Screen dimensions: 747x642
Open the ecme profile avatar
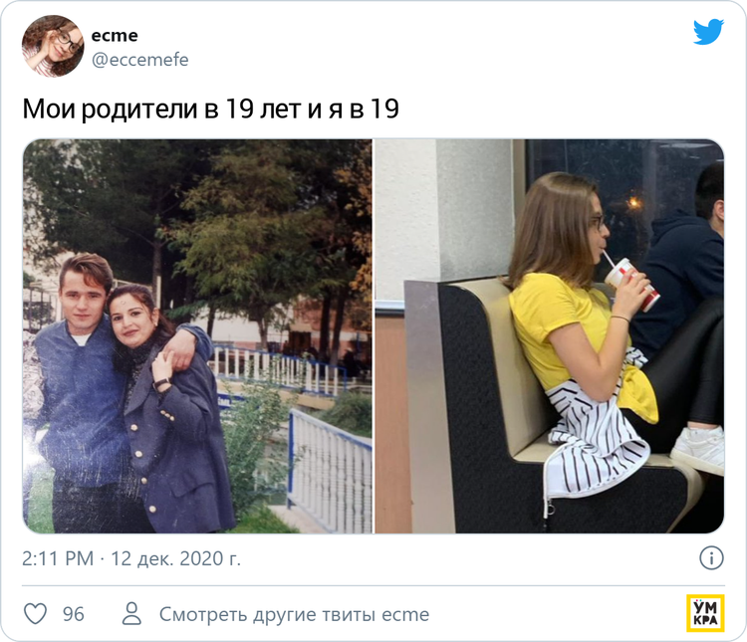(53, 46)
